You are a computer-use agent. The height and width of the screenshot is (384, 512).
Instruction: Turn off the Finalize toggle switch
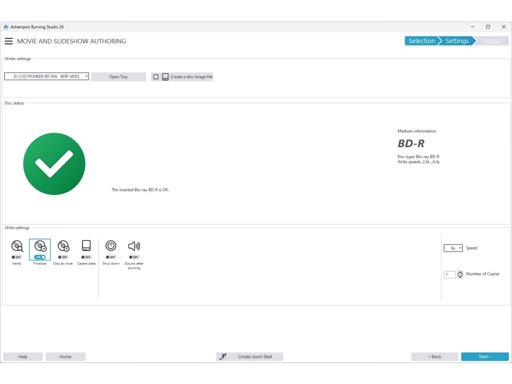coord(40,257)
